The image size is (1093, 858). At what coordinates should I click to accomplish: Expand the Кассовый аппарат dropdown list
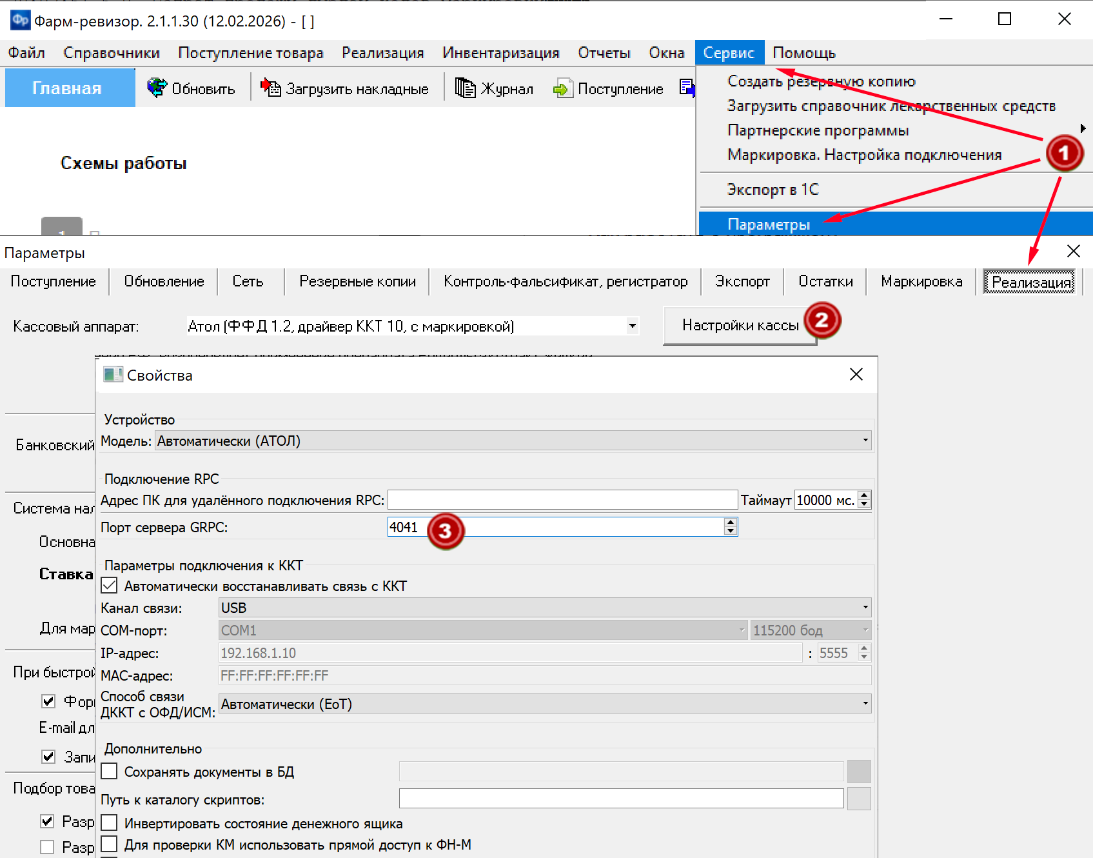click(x=632, y=326)
